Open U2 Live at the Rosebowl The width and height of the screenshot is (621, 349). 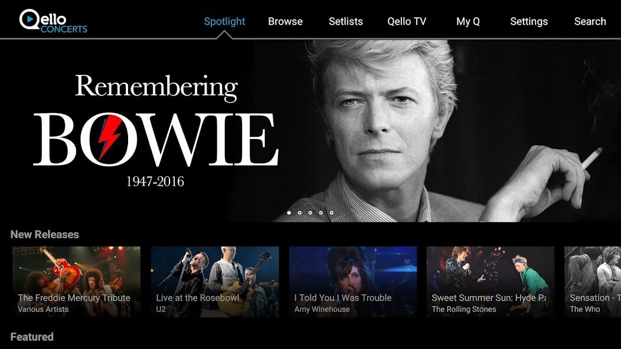tap(215, 282)
